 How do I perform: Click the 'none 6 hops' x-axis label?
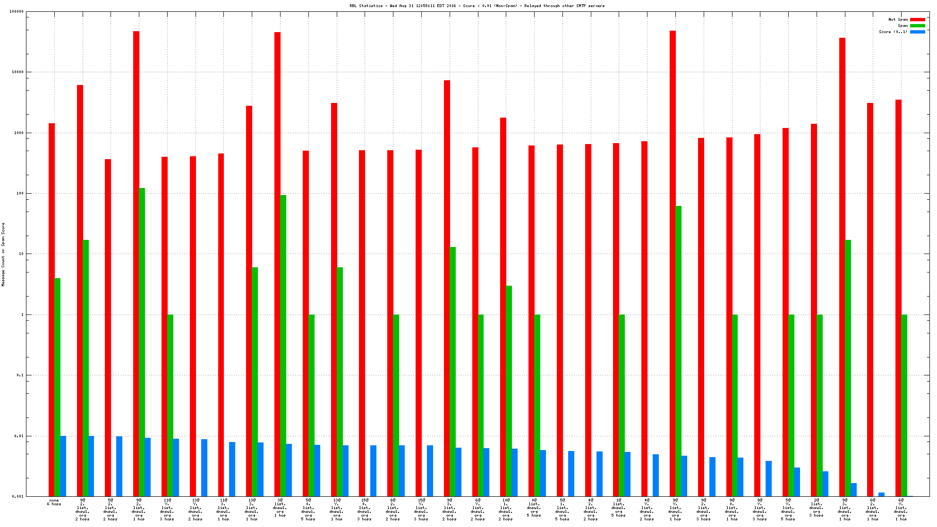(54, 502)
